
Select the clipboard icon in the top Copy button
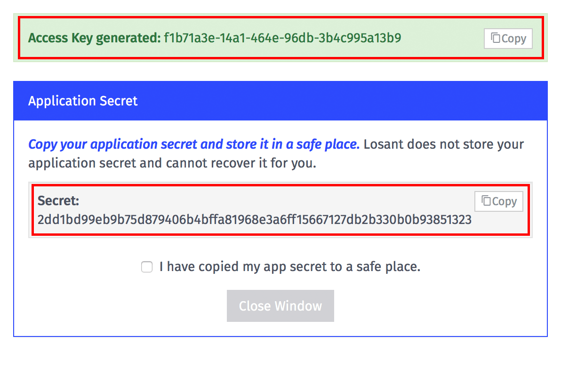pos(495,39)
